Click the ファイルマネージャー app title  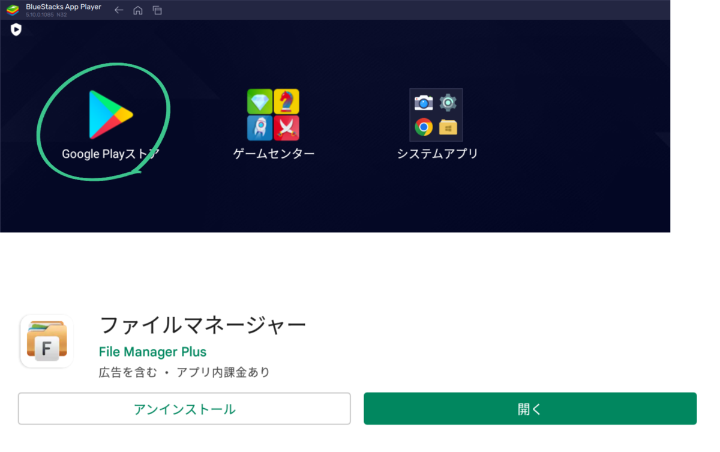[202, 325]
